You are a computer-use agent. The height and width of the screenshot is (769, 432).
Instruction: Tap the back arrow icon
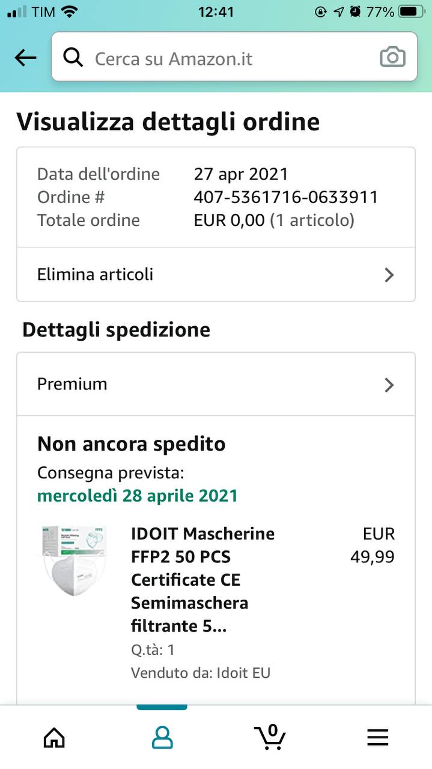click(x=25, y=58)
